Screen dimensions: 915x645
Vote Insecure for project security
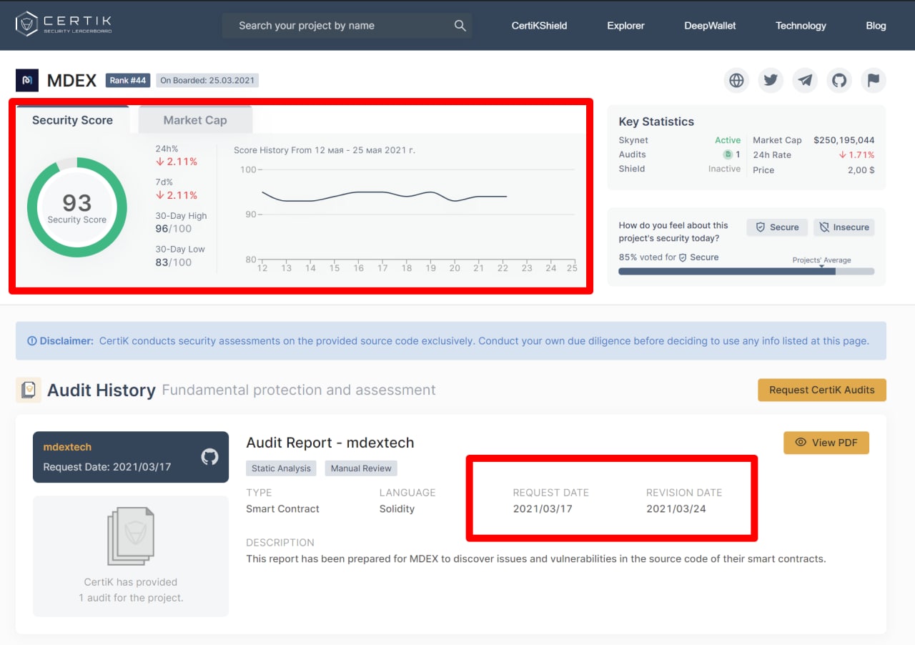pyautogui.click(x=844, y=227)
